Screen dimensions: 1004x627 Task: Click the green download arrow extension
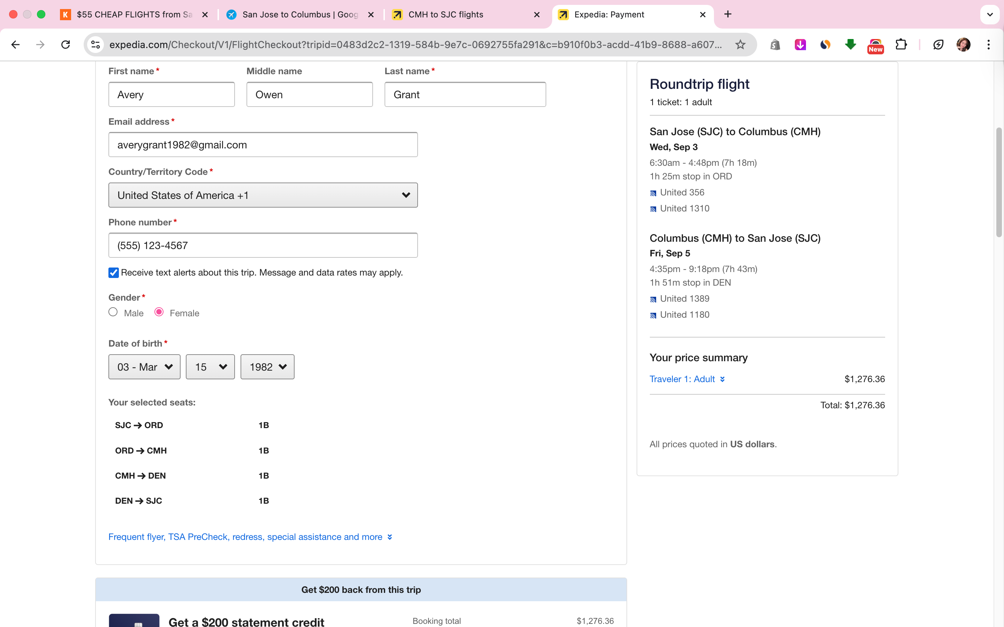[851, 44]
